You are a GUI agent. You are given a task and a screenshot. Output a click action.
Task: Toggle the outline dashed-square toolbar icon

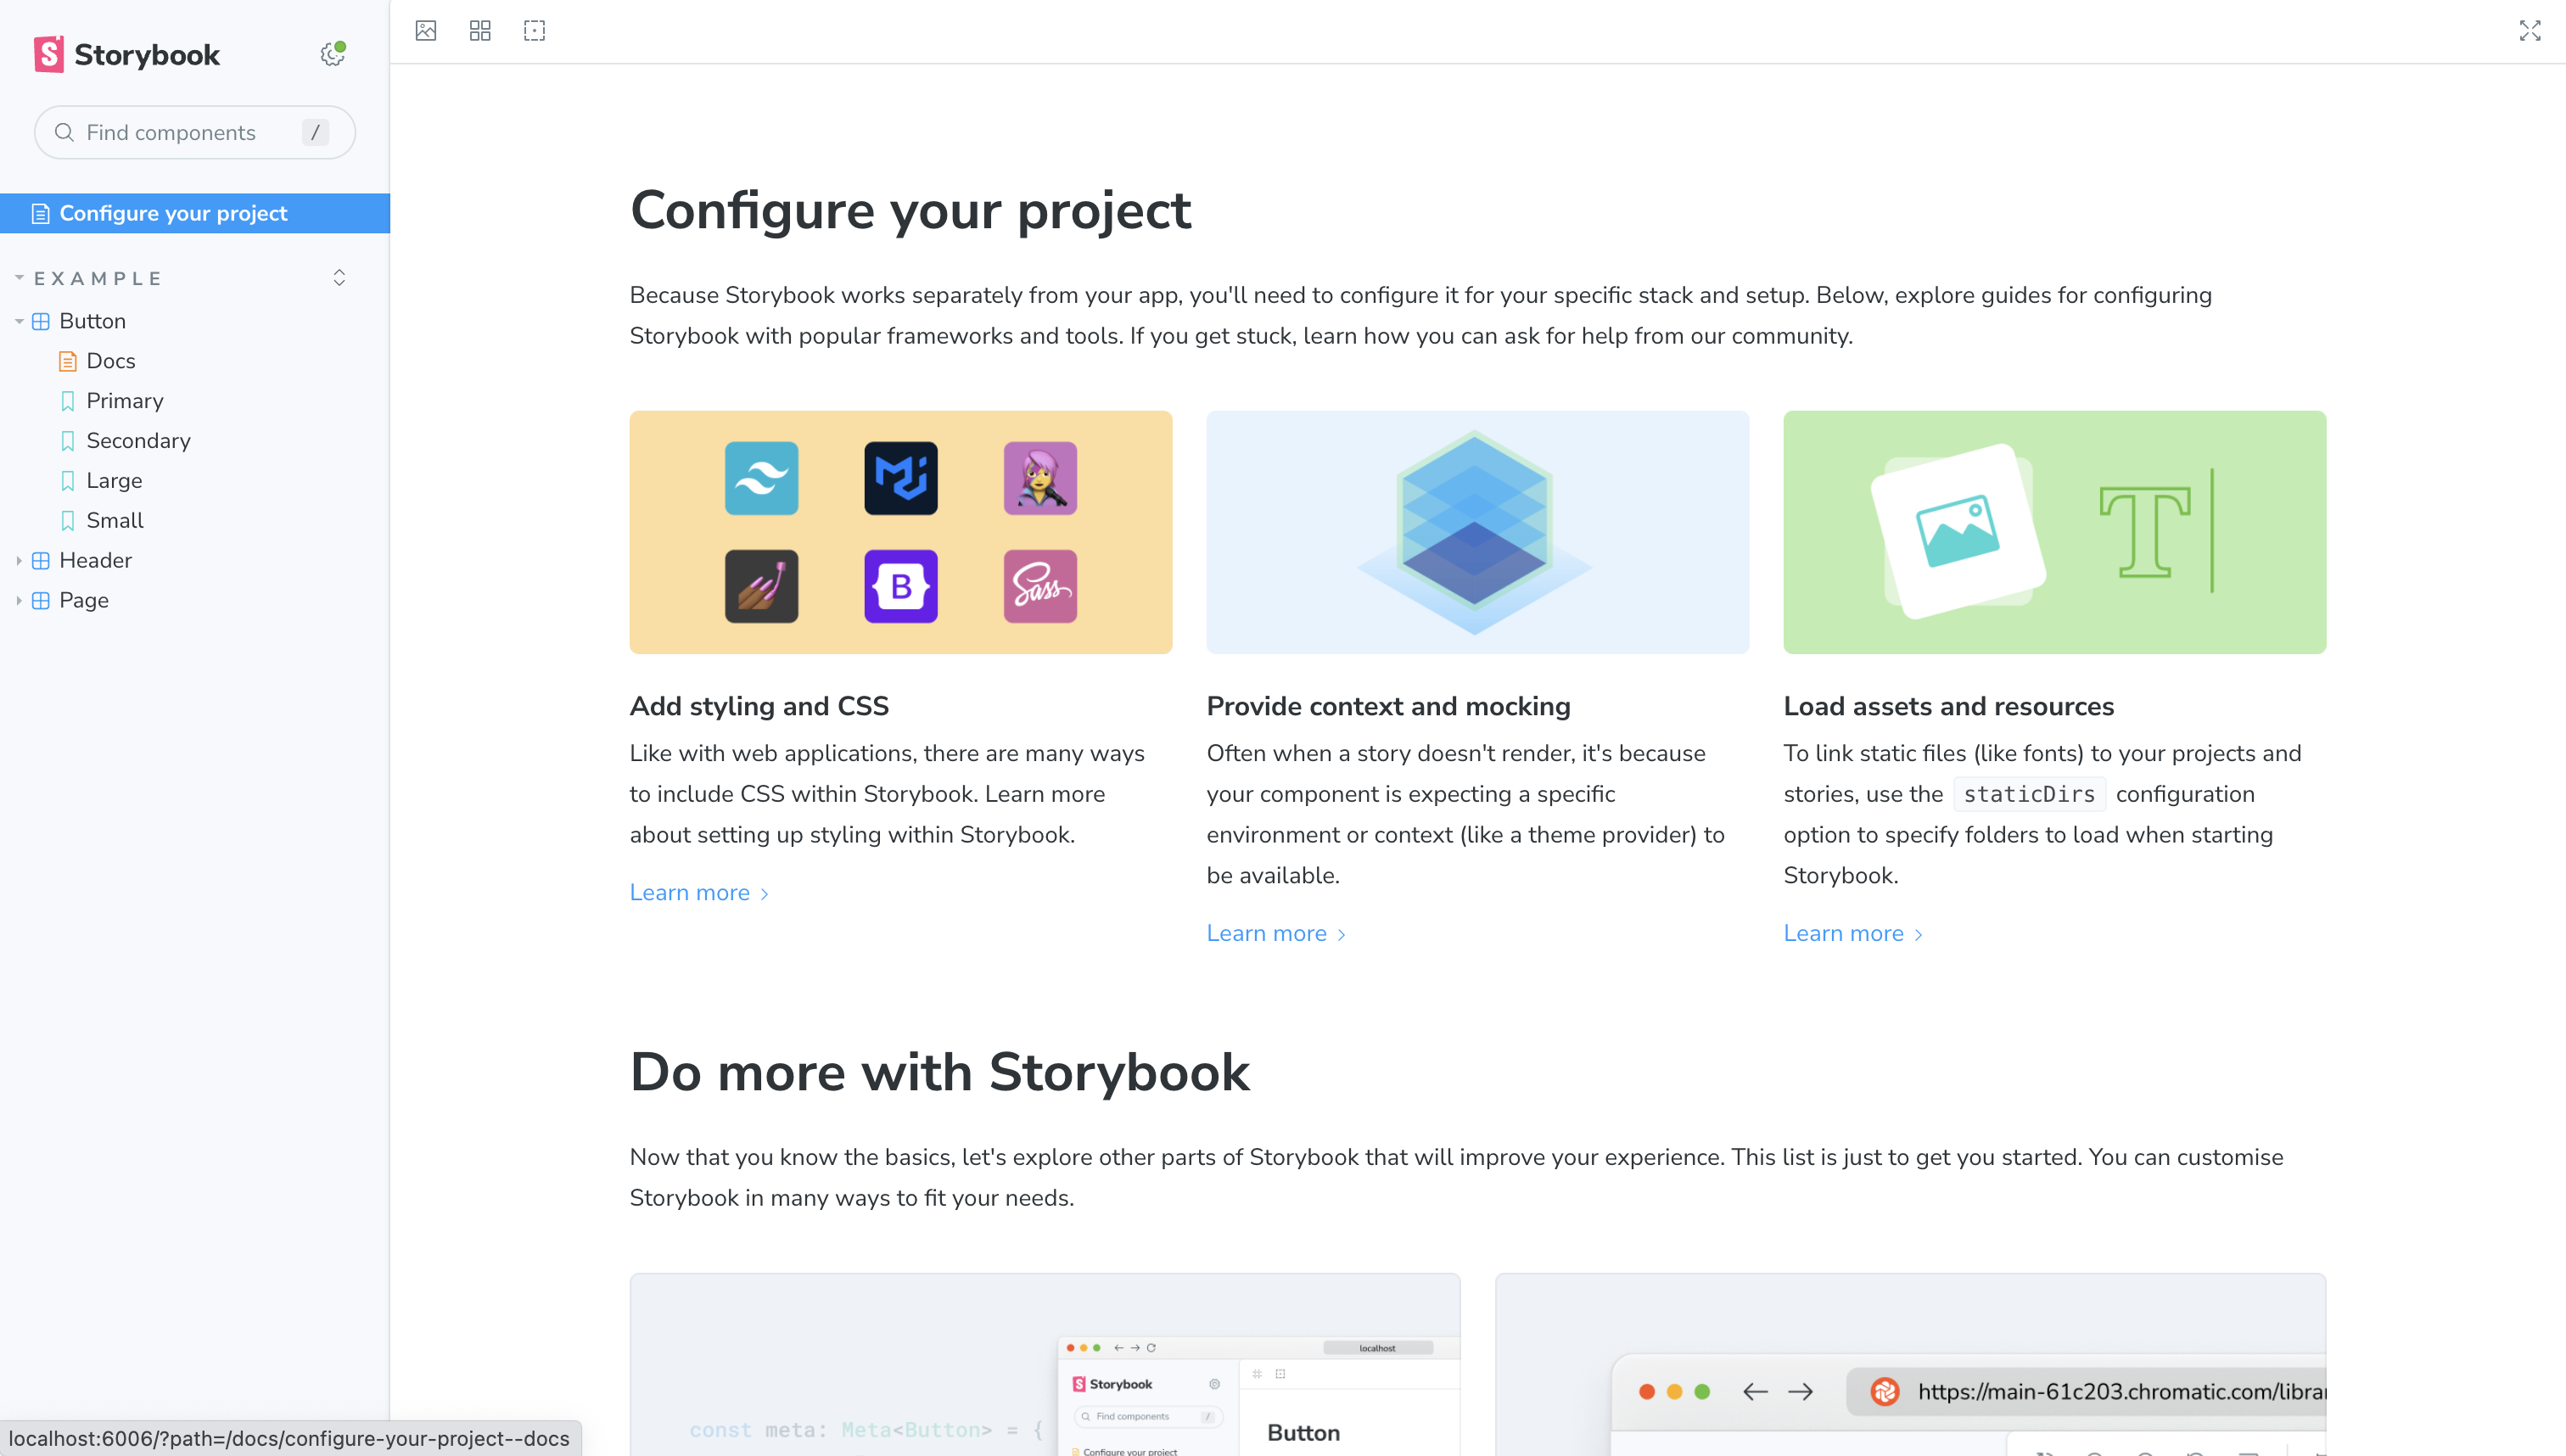[535, 31]
